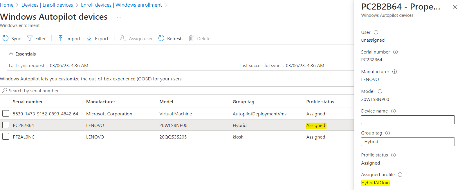Screen dimensions: 460x190
Task: Click the Device name text box
Action: [407, 120]
